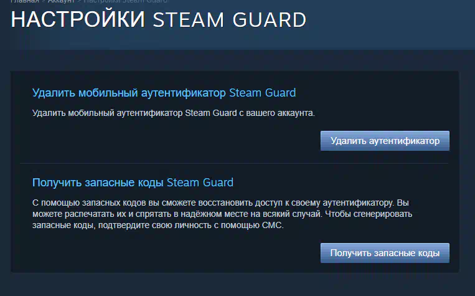The width and height of the screenshot is (475, 296).
Task: Click first paragraph line starting С помощью запасных
Action: pyautogui.click(x=220, y=203)
